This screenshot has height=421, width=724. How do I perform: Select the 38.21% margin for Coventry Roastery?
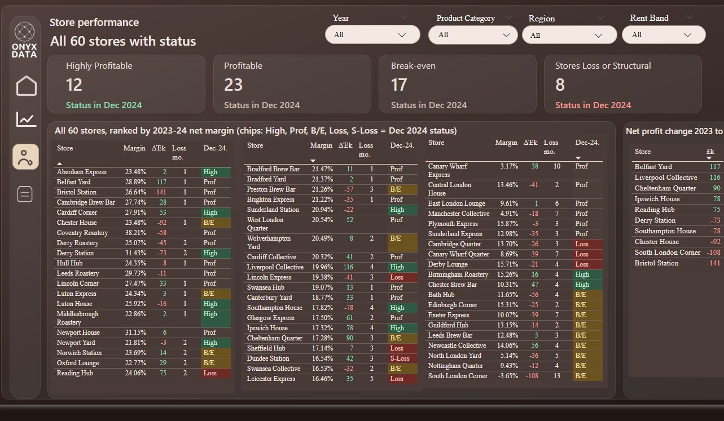[135, 233]
